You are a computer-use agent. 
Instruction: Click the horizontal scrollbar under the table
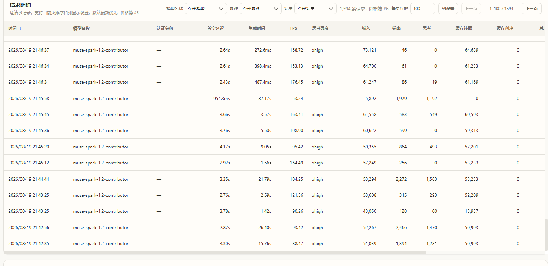point(215,253)
